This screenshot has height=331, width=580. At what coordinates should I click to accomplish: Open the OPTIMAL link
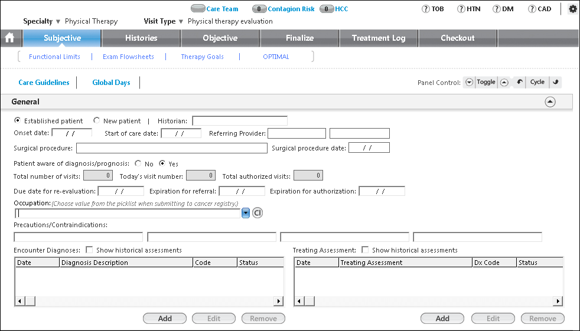(276, 57)
